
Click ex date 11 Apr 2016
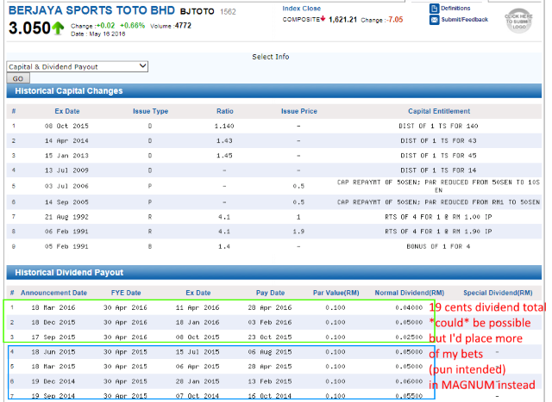pos(198,307)
